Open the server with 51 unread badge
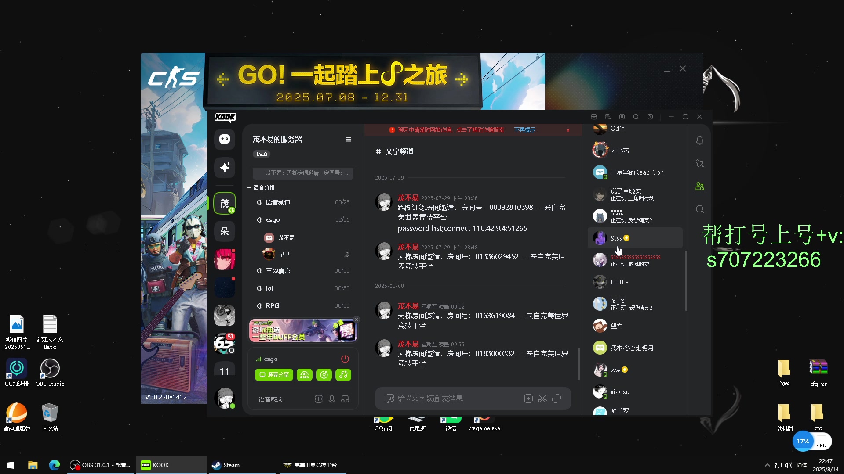This screenshot has height=474, width=844. click(x=225, y=344)
